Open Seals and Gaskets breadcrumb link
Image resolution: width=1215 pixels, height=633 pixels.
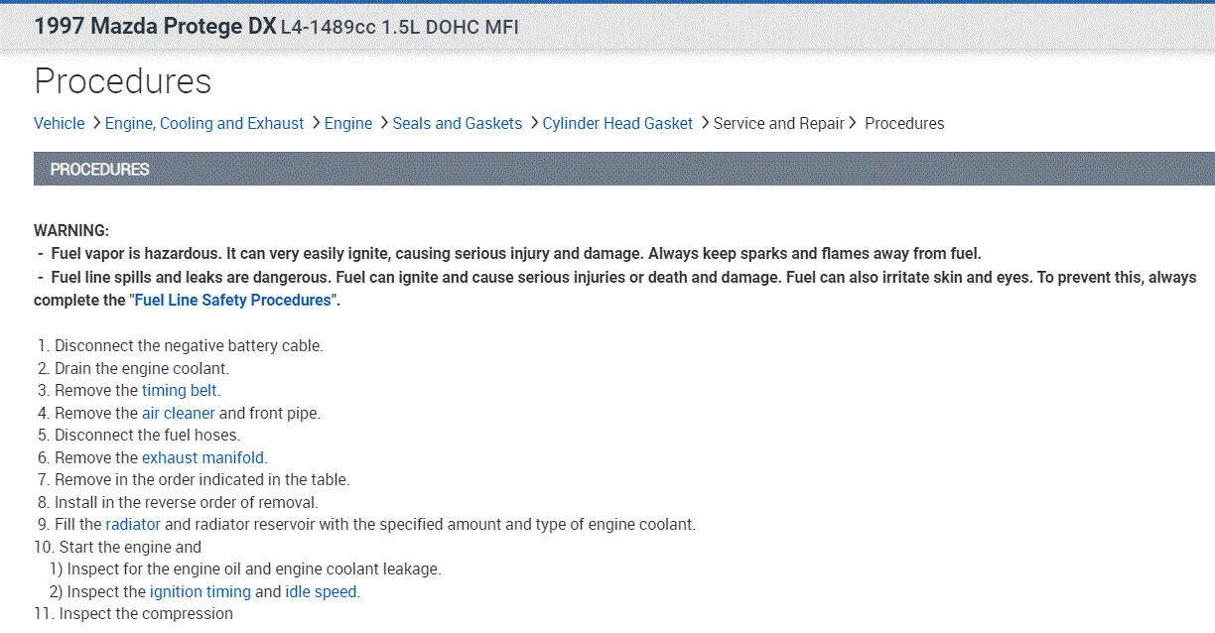(x=457, y=124)
